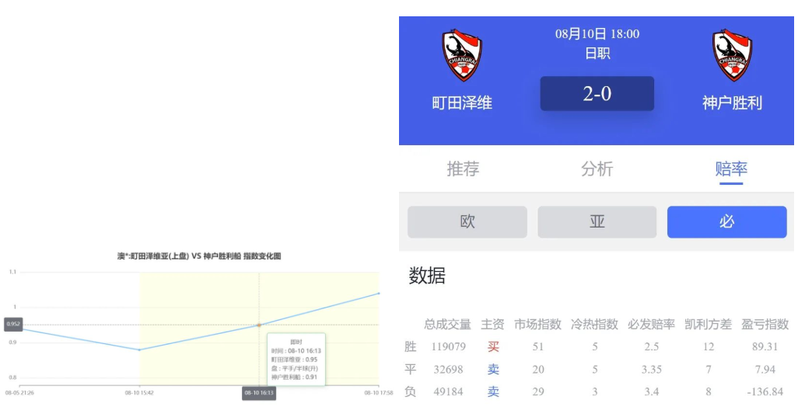Click the 盈亏指数 column header
The image size is (805, 407).
click(765, 324)
